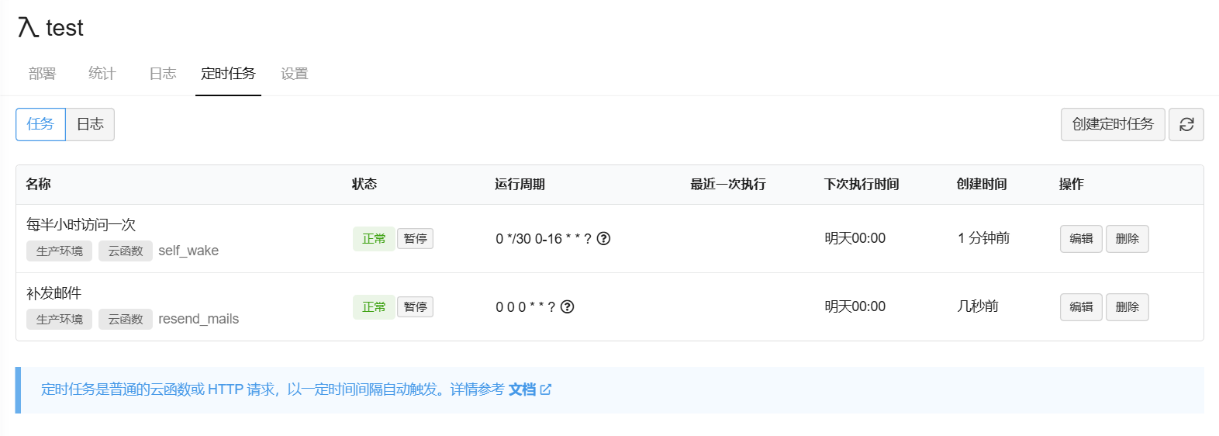Click the 名称 column header
This screenshot has height=436, width=1219.
(x=38, y=184)
